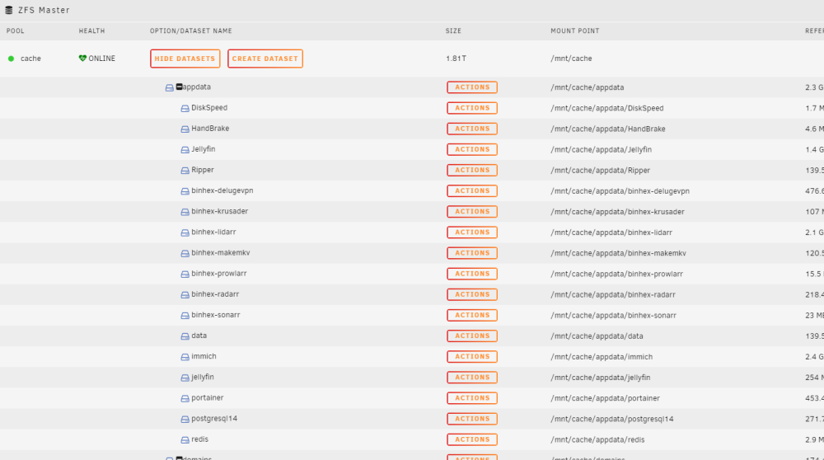Hide datasets for the cache pool
Screen dimensions: 824x460
tap(185, 59)
